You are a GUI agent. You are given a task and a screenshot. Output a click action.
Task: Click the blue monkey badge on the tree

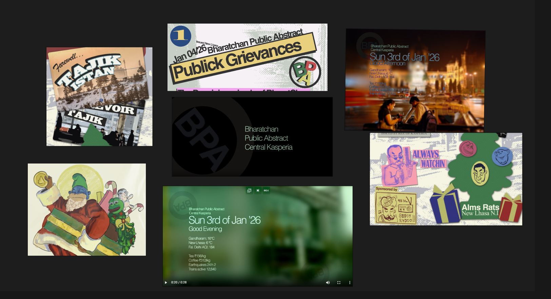click(502, 156)
